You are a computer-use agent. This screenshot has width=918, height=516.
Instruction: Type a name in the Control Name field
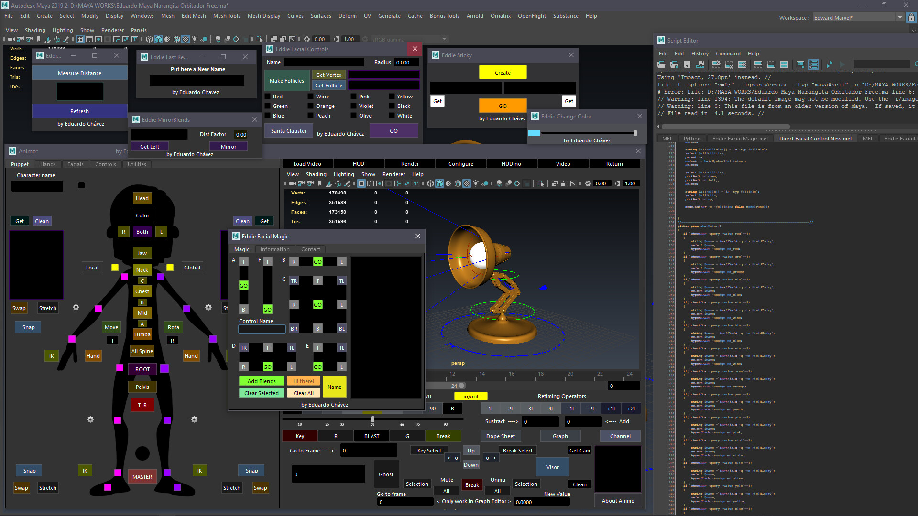[x=262, y=329]
